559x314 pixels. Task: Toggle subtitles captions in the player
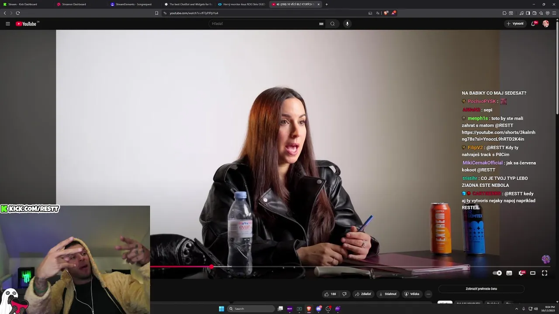(x=509, y=273)
